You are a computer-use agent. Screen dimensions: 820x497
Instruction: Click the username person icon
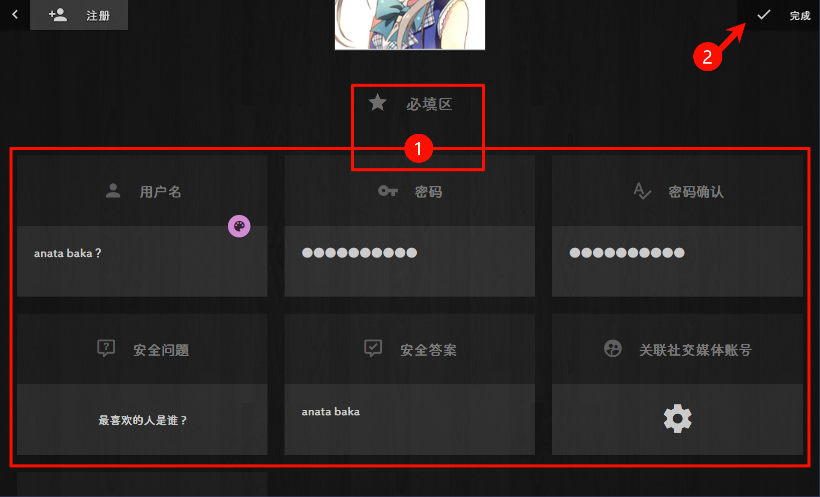coord(113,191)
